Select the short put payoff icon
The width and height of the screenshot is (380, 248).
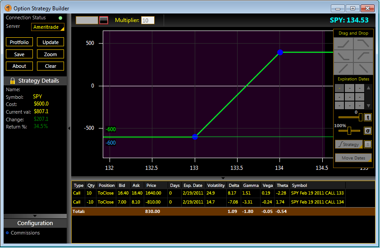click(x=363, y=56)
